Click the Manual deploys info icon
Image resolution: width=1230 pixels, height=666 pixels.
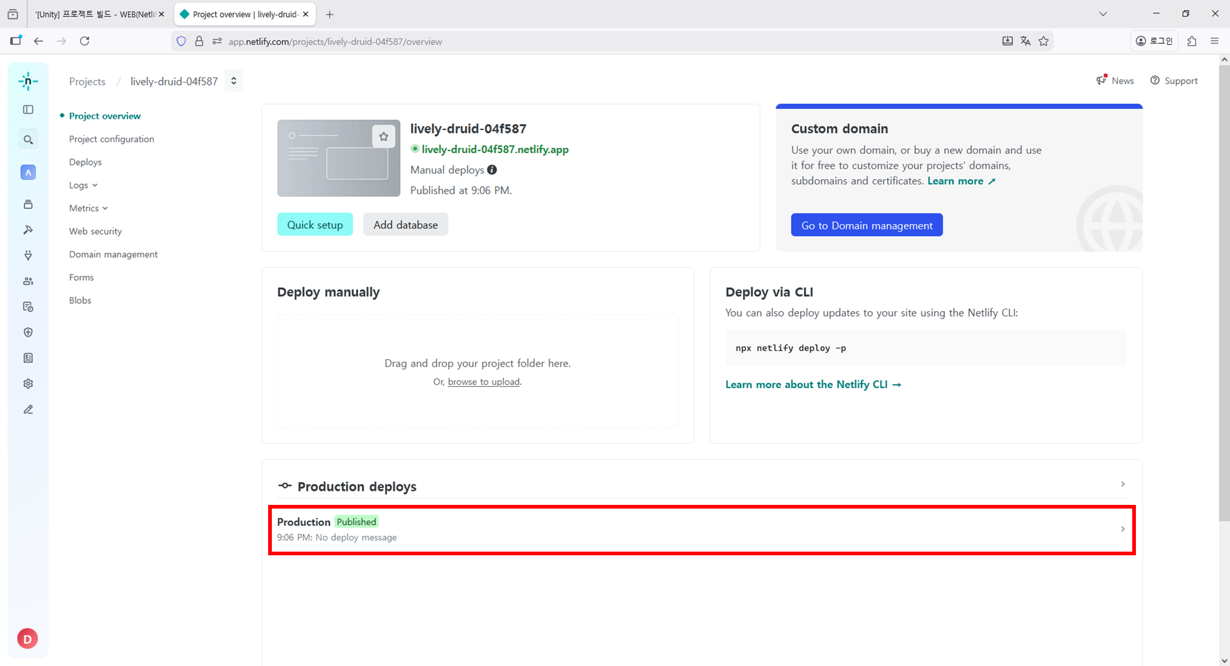[492, 170]
